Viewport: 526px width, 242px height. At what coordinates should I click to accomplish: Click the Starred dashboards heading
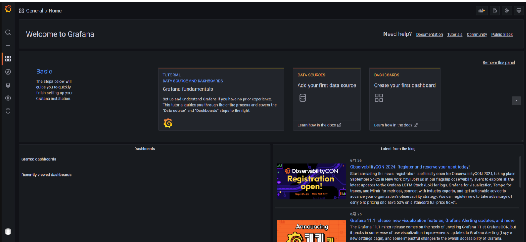tap(38, 159)
